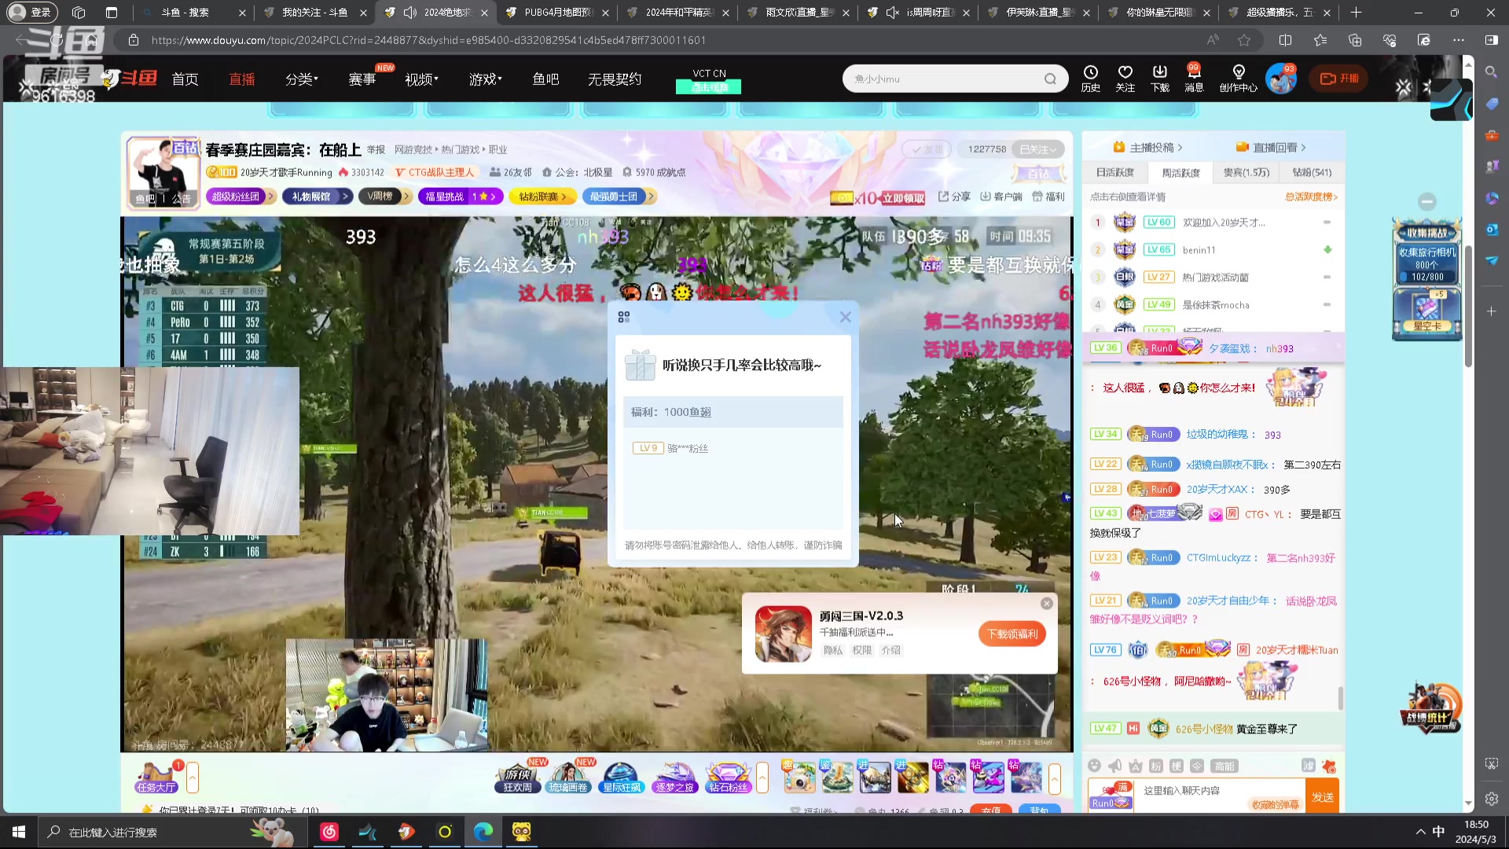
Task: Click the 发送 send button
Action: (1324, 796)
